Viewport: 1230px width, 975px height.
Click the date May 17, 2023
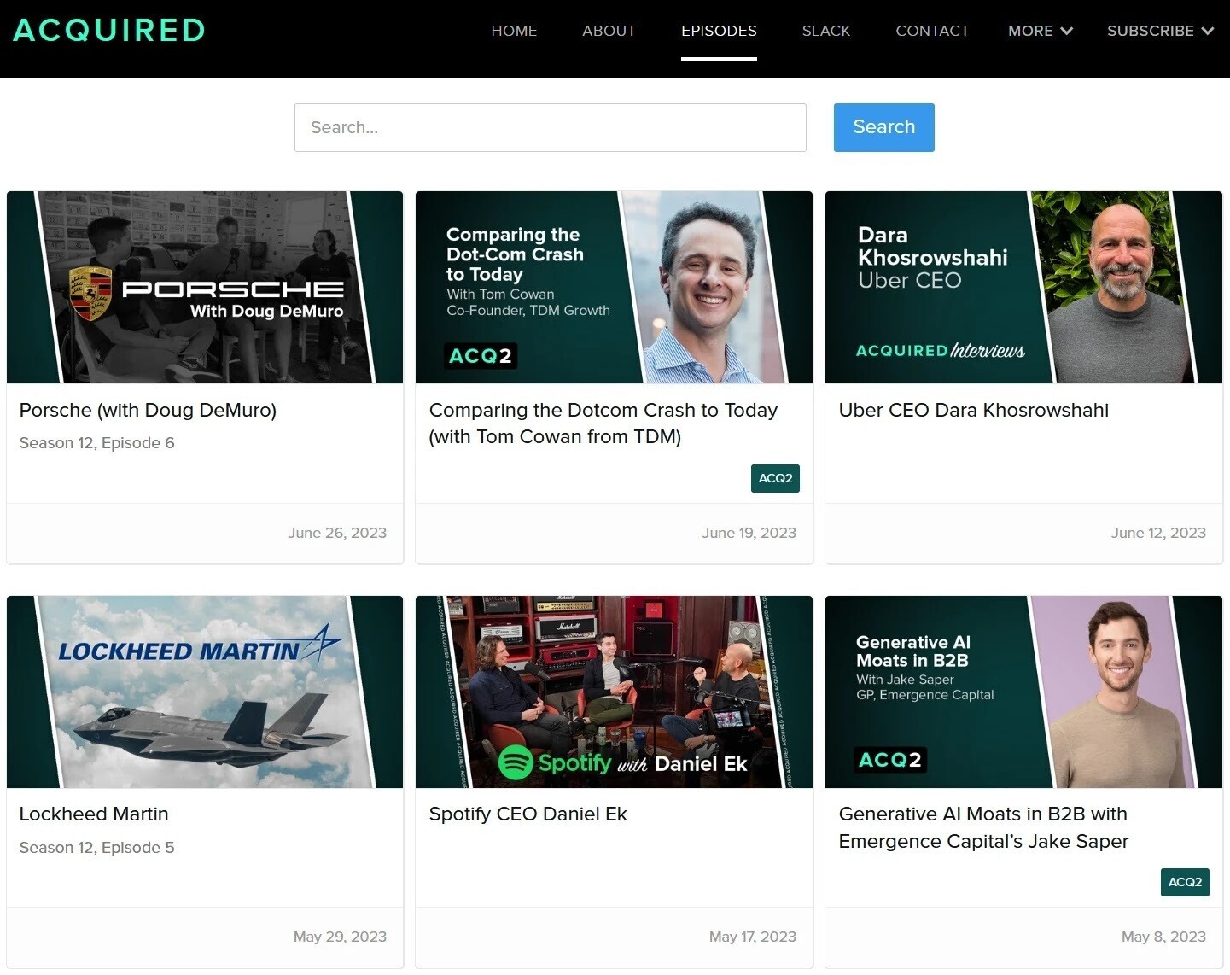[x=752, y=937]
